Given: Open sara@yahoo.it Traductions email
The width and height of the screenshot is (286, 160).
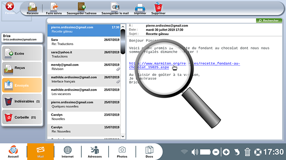Looking at the screenshot, I should pyautogui.click(x=84, y=55).
